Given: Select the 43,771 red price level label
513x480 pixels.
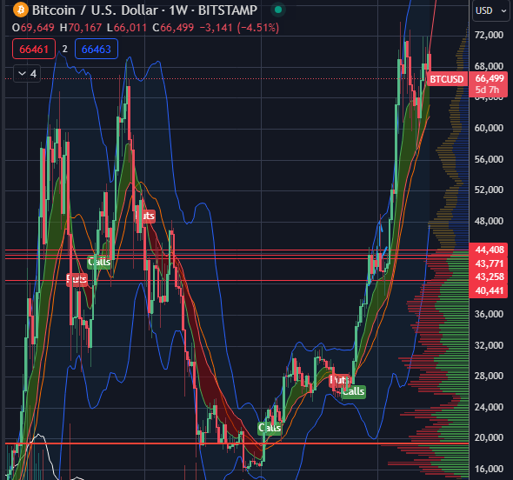Looking at the screenshot, I should pyautogui.click(x=489, y=263).
